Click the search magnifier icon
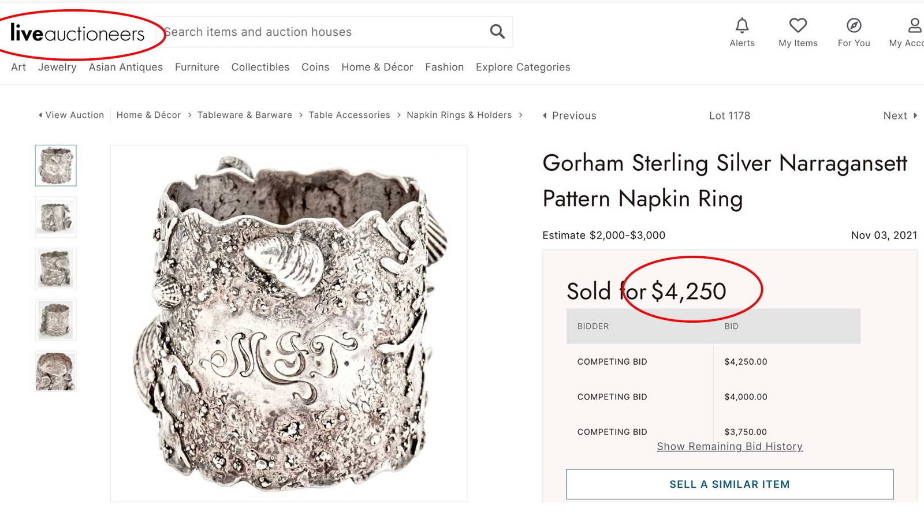 point(497,32)
